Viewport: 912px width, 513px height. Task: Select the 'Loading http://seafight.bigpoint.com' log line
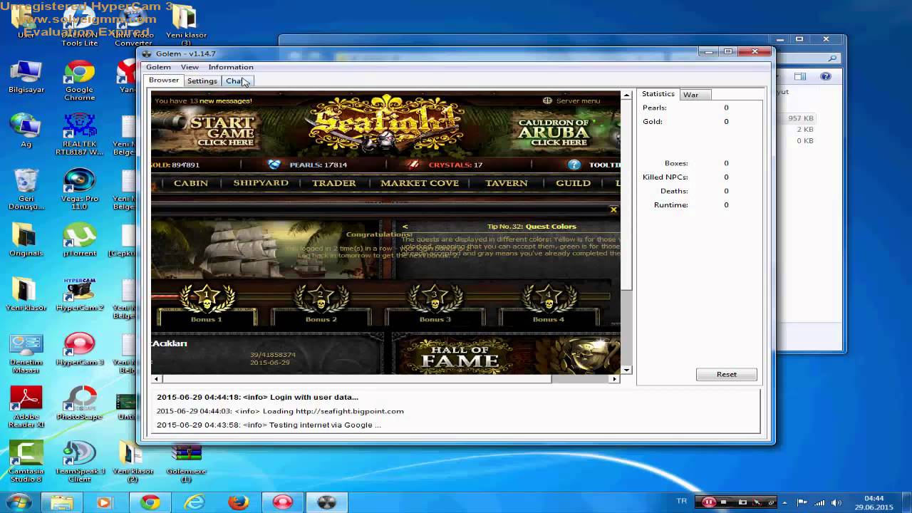coord(280,411)
